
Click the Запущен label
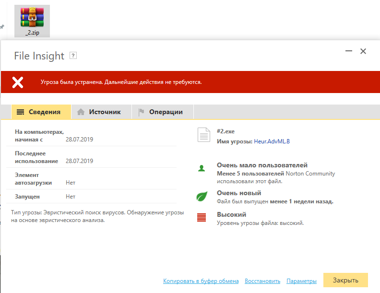coord(27,197)
